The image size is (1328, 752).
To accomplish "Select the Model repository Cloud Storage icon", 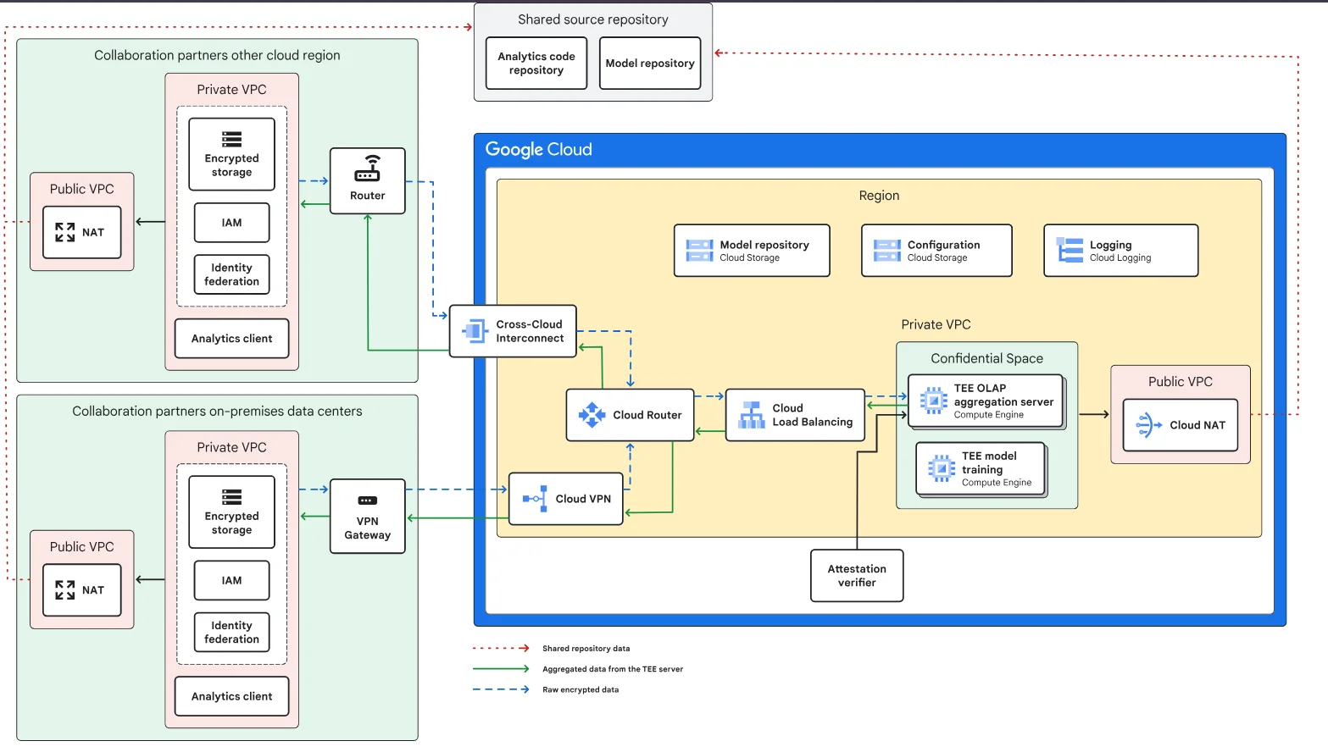I will point(699,250).
